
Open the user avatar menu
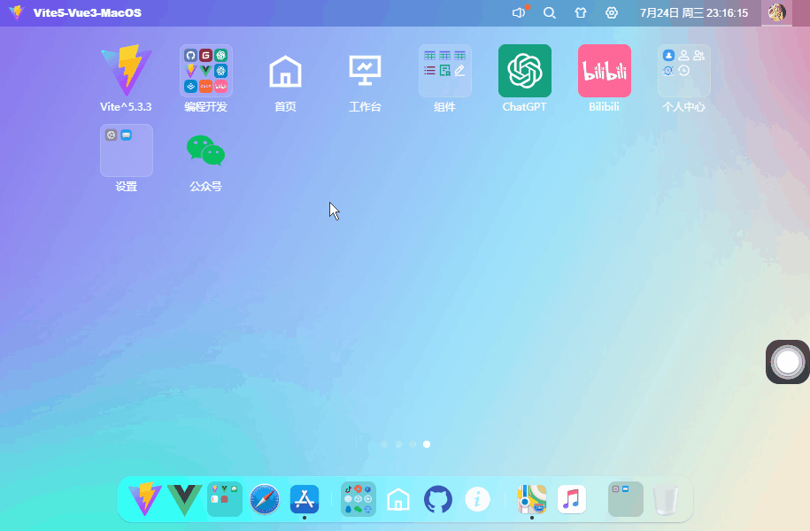coord(777,12)
